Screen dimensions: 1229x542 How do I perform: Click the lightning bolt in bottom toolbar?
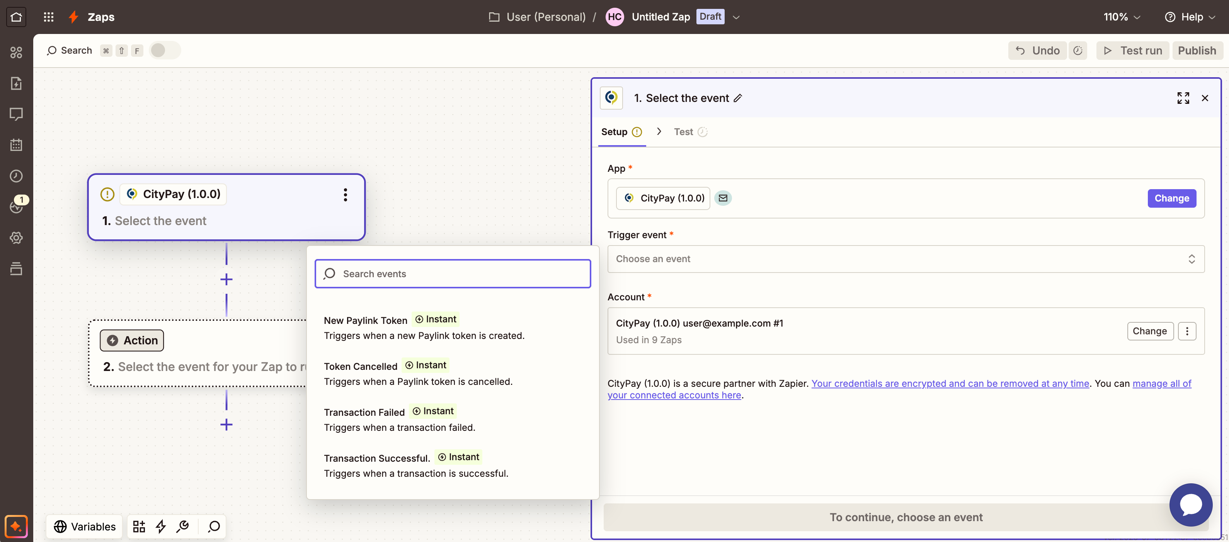click(x=161, y=526)
